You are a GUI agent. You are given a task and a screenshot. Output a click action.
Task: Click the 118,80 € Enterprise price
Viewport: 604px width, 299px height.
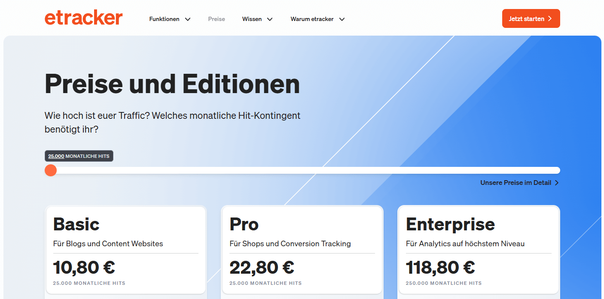tap(440, 267)
